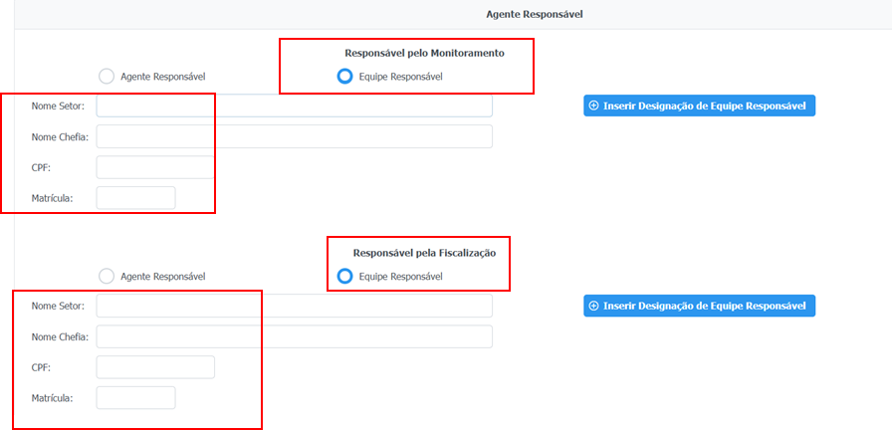Select Equipe Responsável radio under Monitoramento
Screen dimensions: 892x430
(344, 76)
